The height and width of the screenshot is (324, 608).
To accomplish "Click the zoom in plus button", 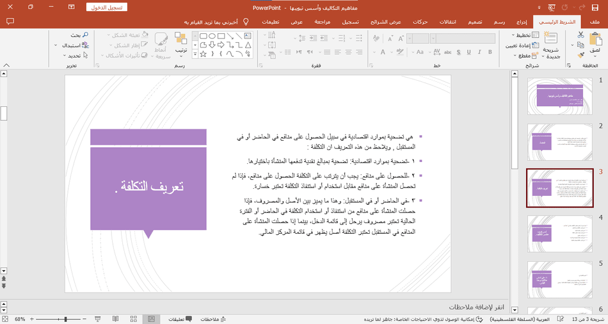I will tap(32, 319).
